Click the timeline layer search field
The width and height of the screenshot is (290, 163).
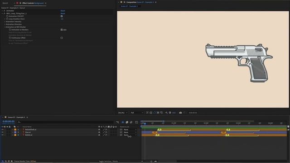(65, 122)
